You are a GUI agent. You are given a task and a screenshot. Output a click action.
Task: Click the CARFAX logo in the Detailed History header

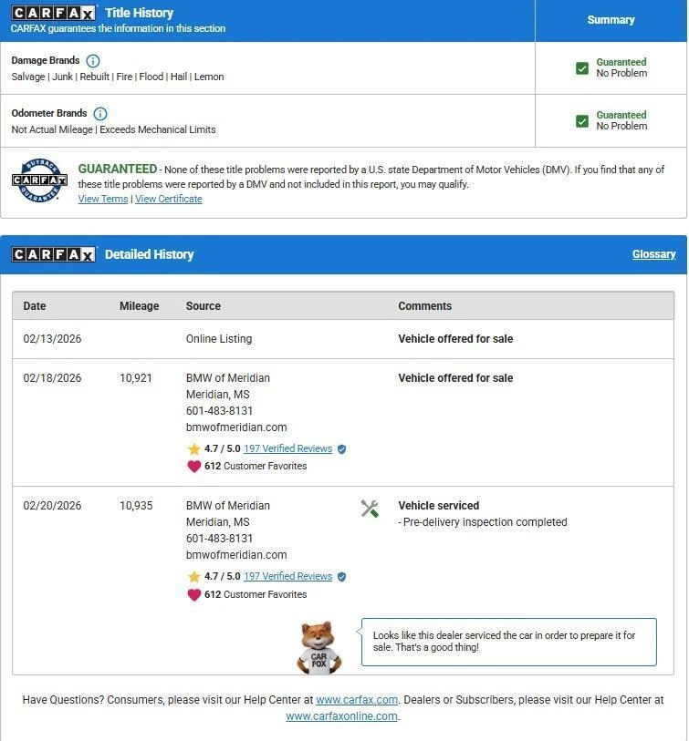point(54,254)
